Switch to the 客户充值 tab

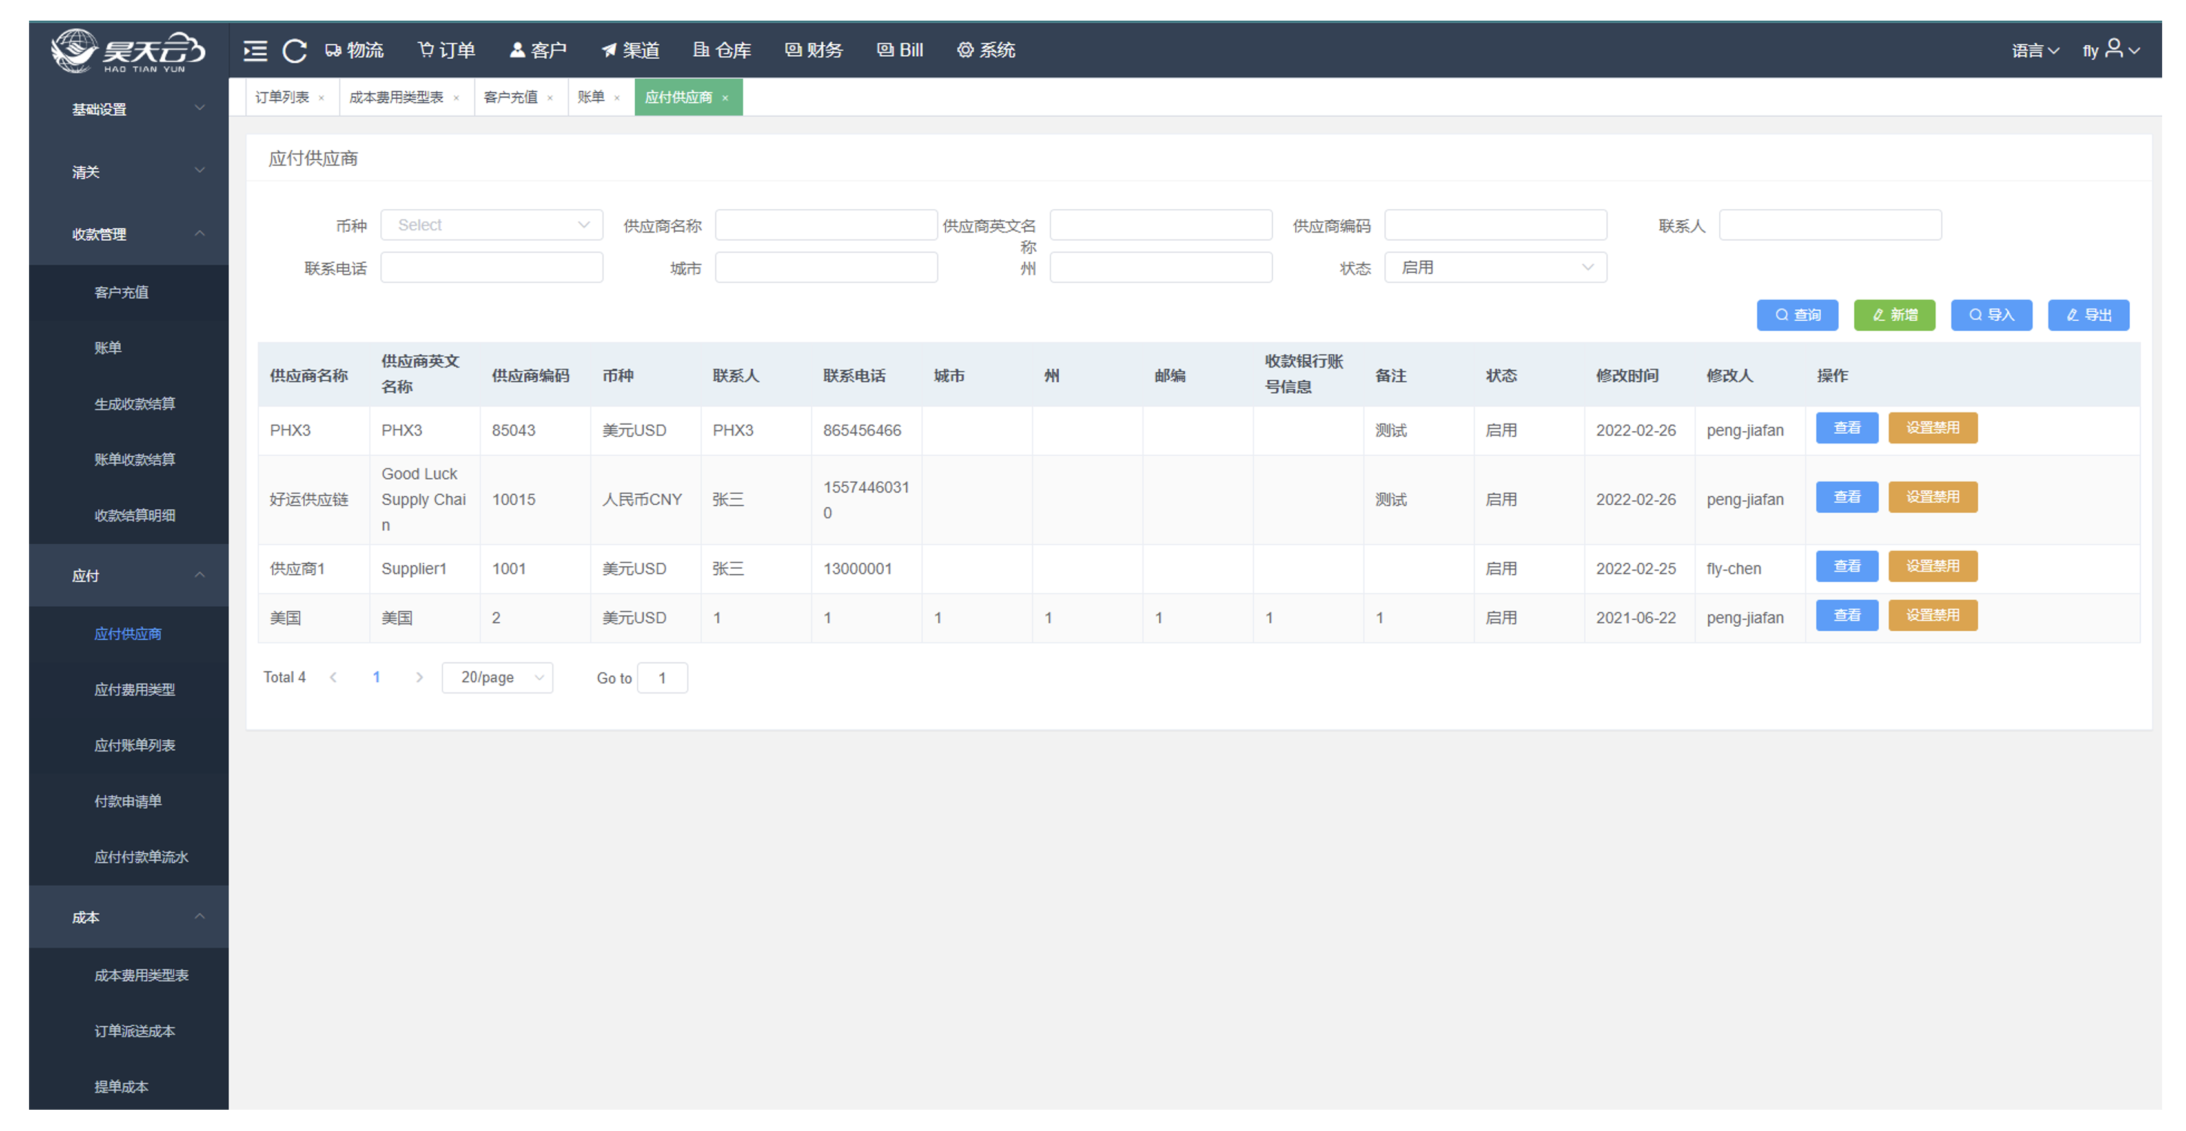[511, 97]
